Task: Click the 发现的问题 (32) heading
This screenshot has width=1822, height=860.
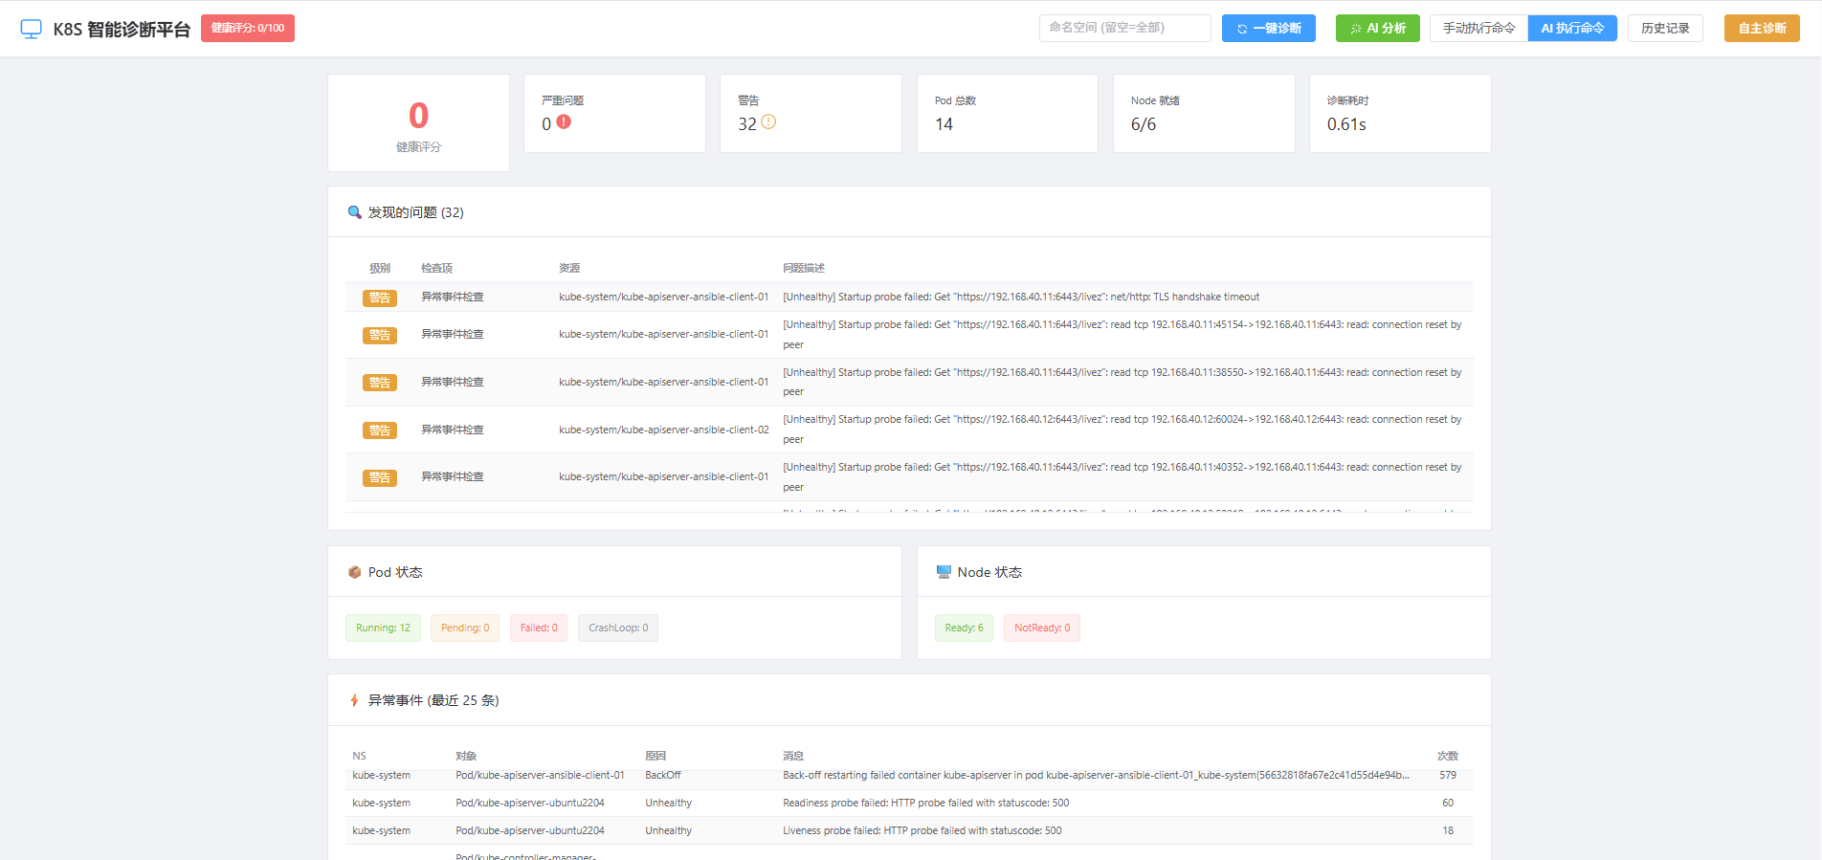Action: (x=415, y=212)
